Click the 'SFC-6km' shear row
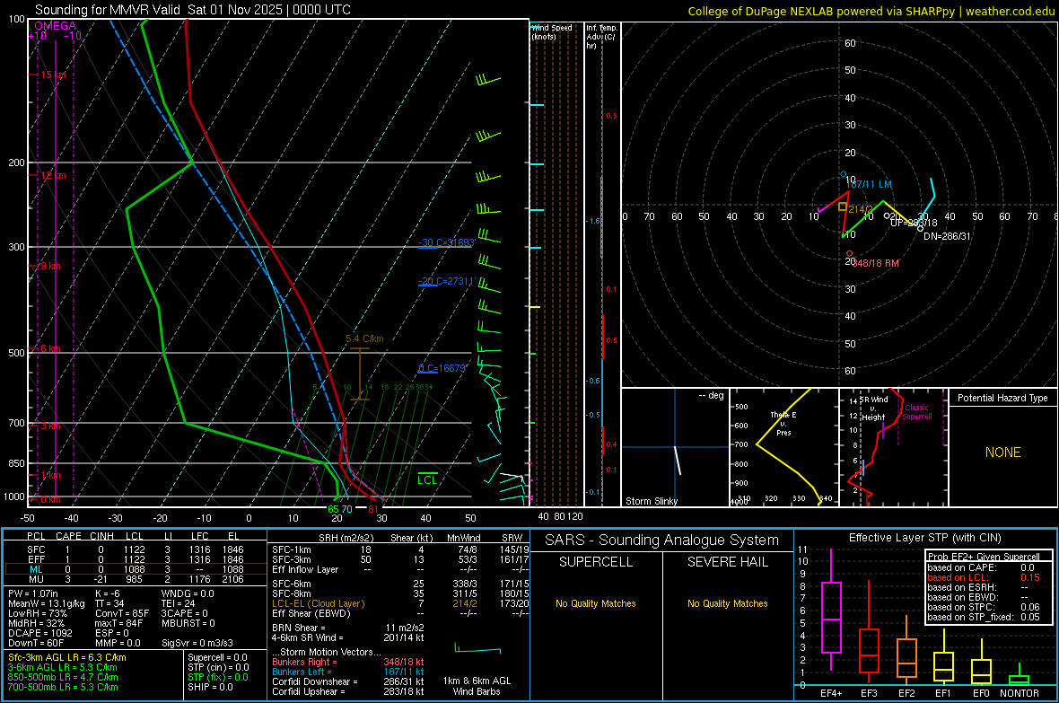Viewport: 1059px width, 703px height. pos(400,584)
